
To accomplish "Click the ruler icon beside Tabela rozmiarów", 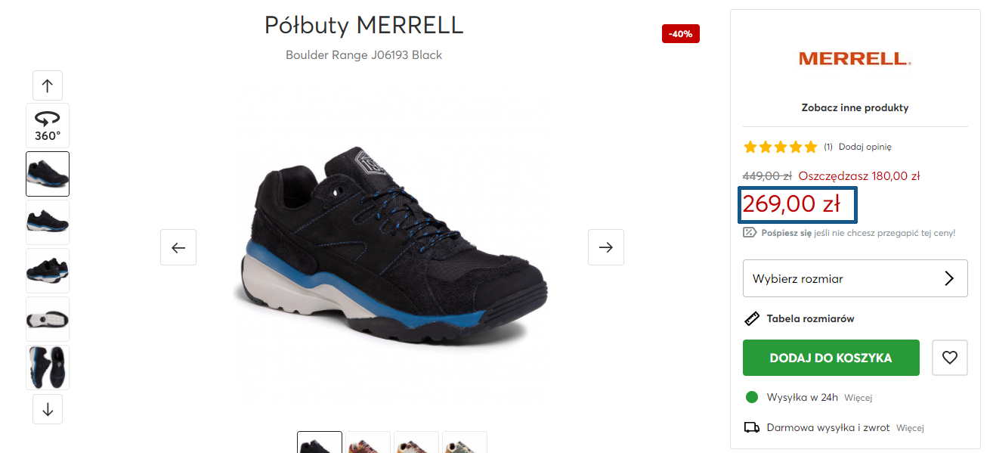I will click(x=752, y=318).
